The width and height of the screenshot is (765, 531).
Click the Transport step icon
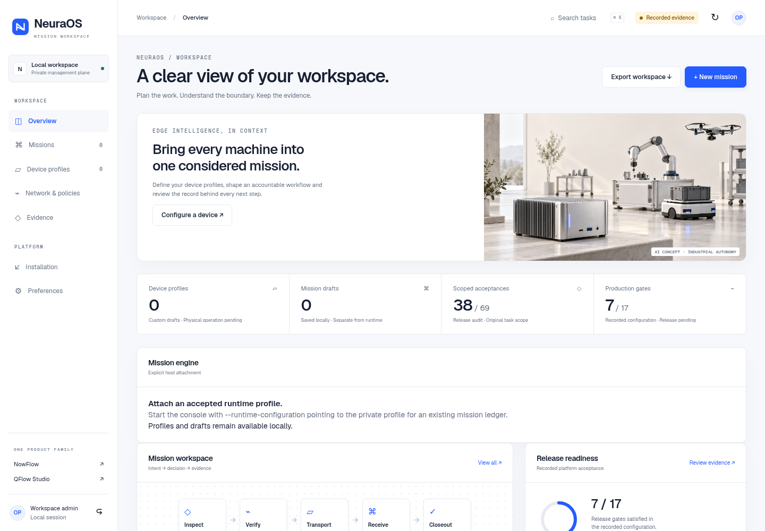pyautogui.click(x=310, y=512)
